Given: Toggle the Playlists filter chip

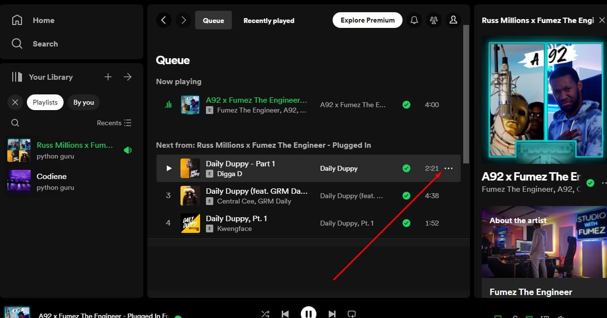Looking at the screenshot, I should 45,102.
